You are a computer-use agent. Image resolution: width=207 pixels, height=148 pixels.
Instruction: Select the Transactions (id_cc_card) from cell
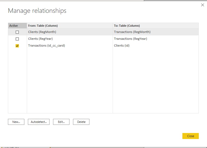(x=70, y=46)
